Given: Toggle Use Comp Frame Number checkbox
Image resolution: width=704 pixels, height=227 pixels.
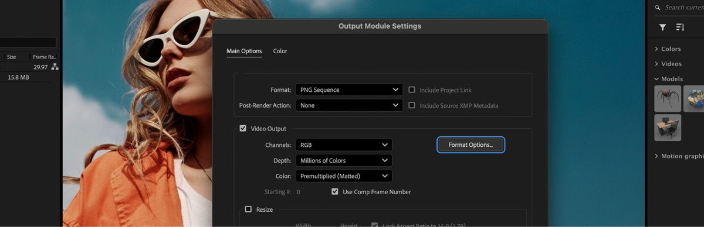Looking at the screenshot, I should (x=335, y=192).
